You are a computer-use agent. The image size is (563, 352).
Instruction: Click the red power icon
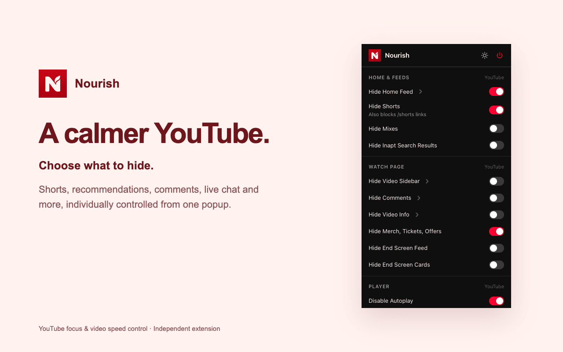pos(500,55)
